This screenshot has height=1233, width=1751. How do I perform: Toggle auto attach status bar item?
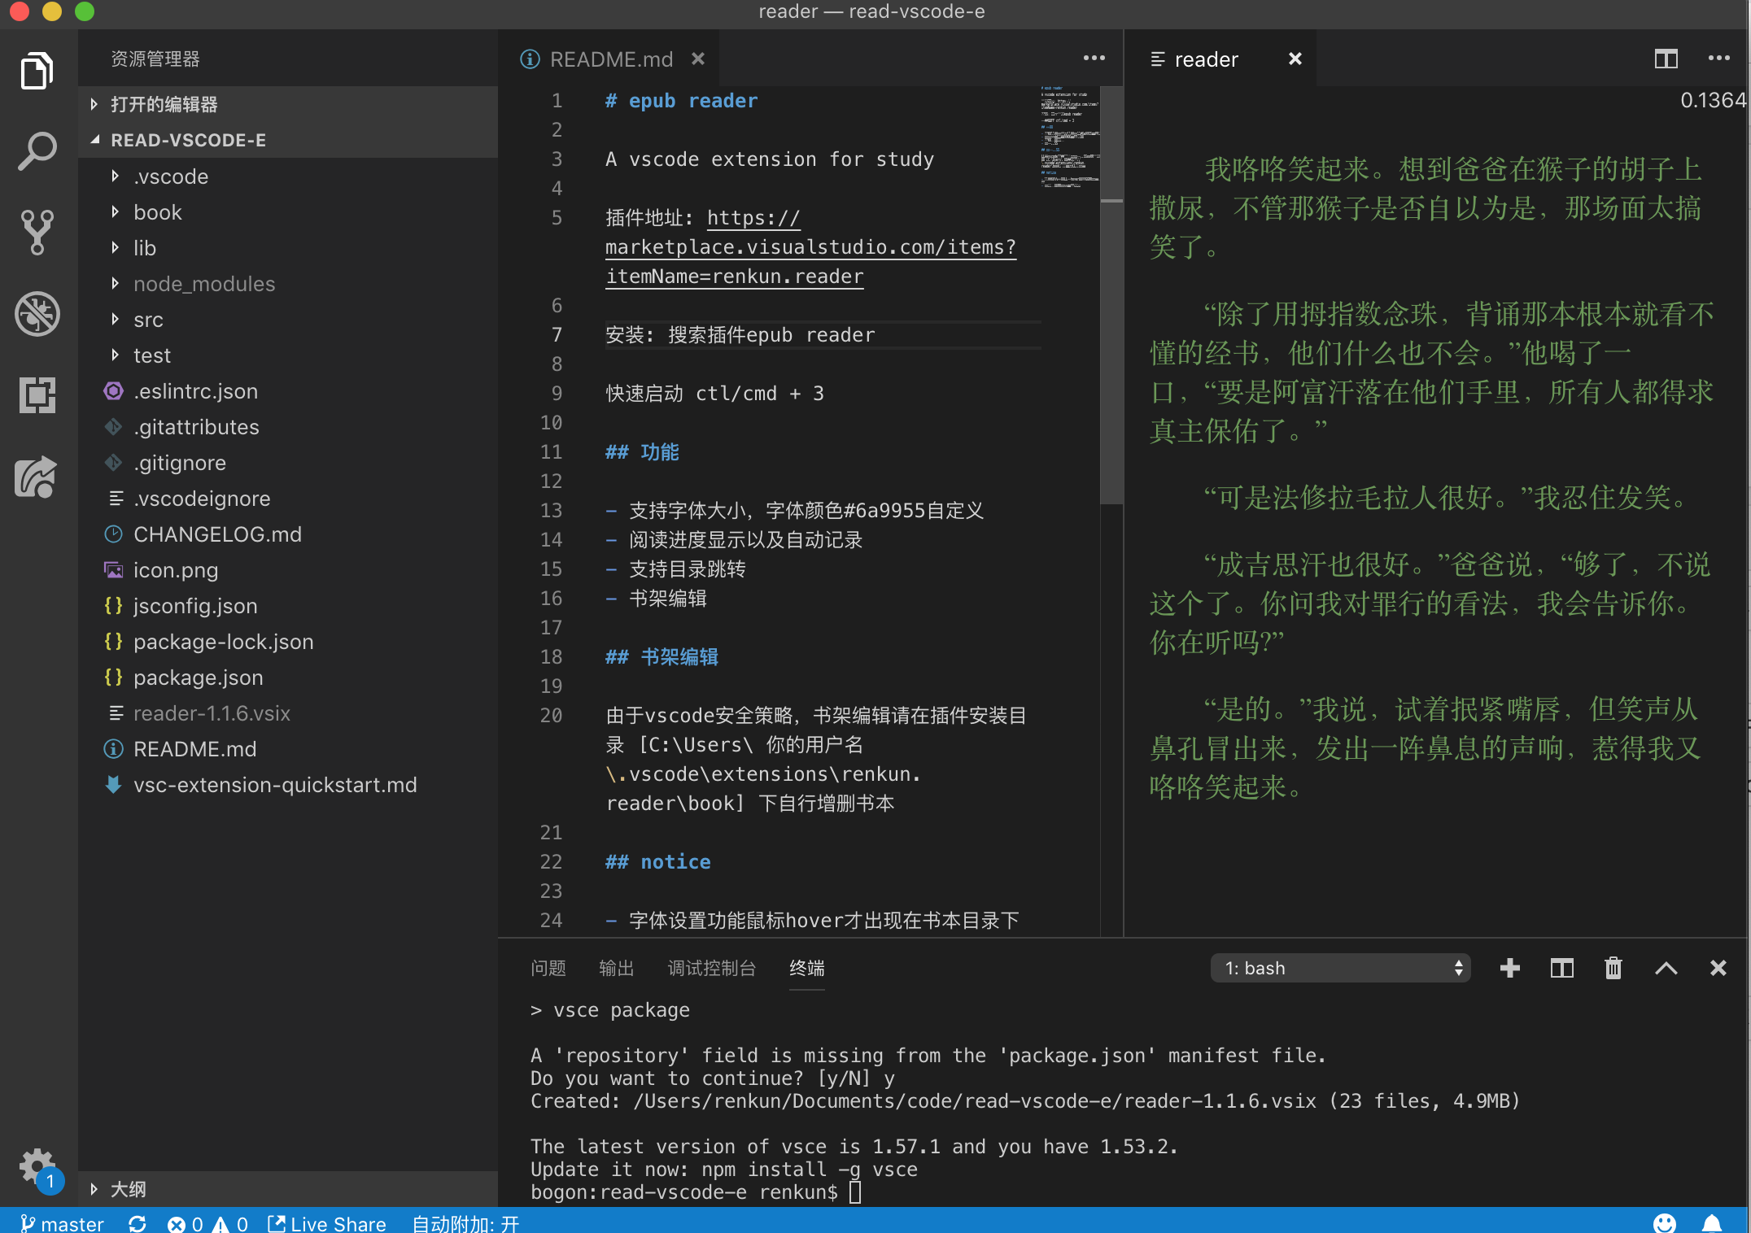tap(465, 1223)
